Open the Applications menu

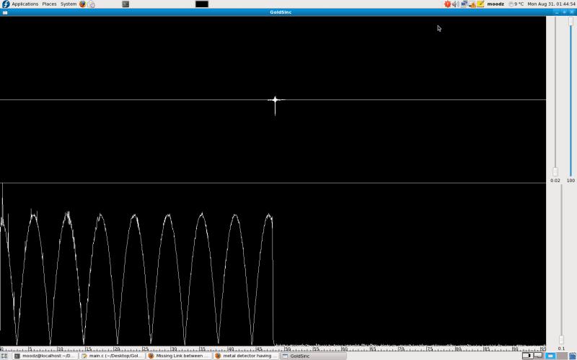(x=25, y=4)
